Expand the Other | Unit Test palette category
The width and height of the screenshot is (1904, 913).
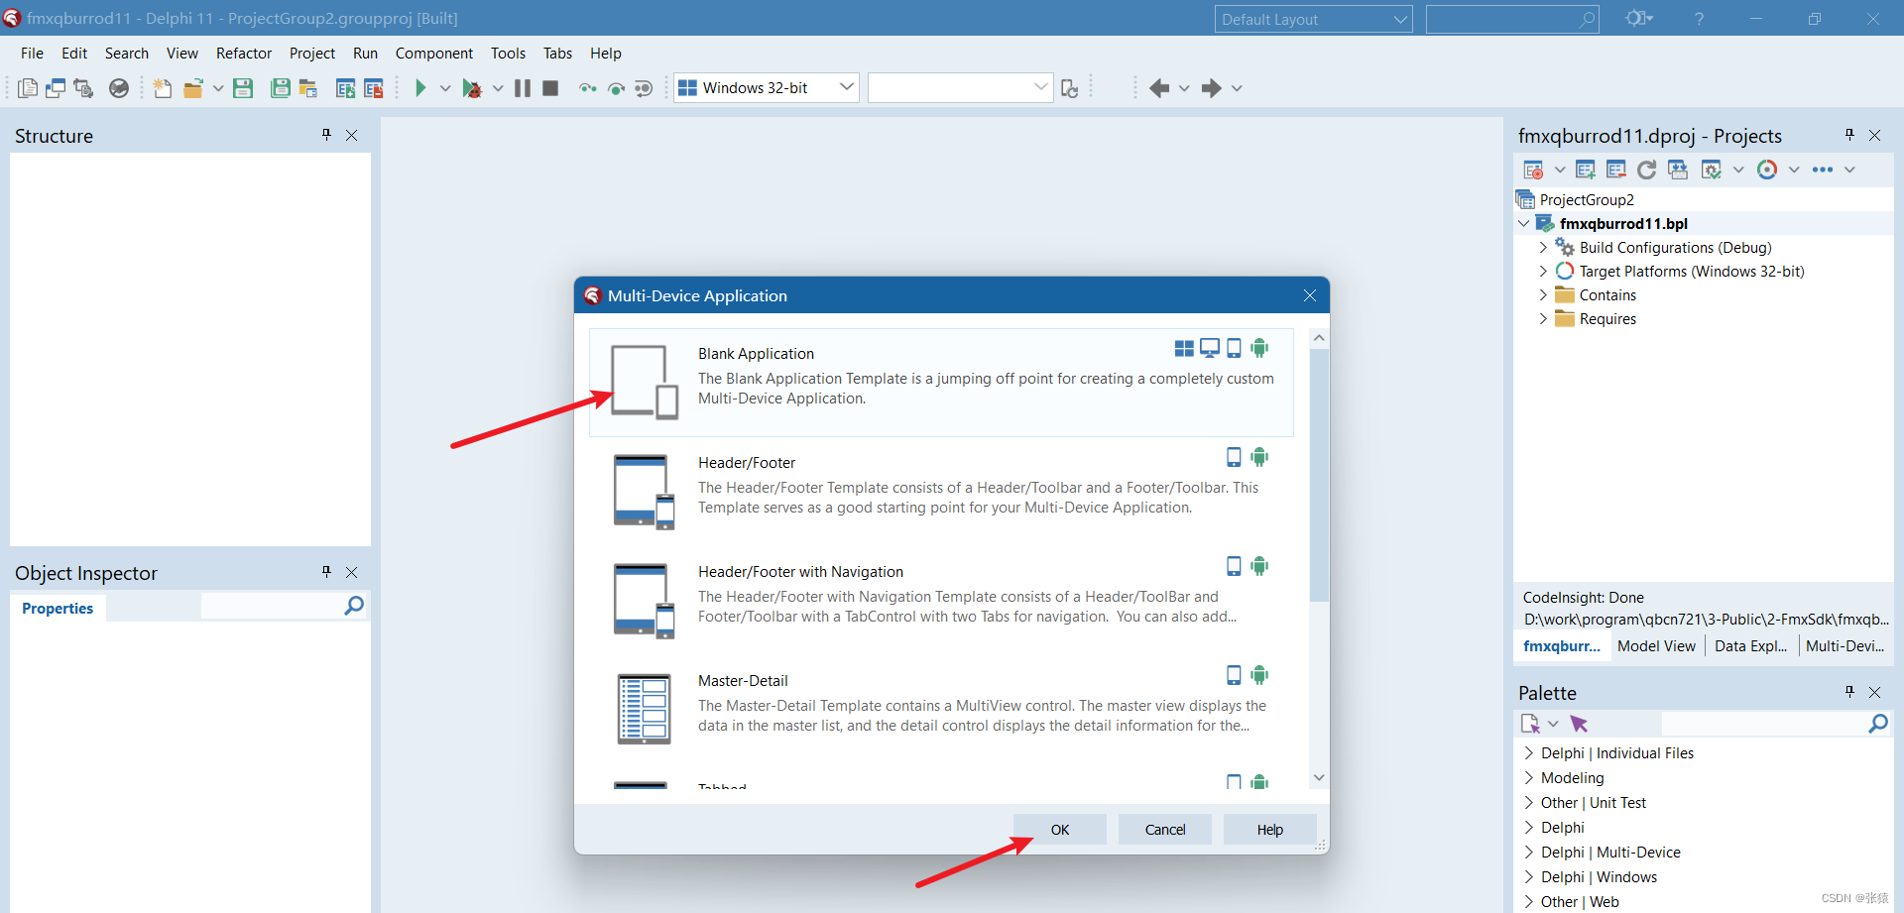[1528, 802]
